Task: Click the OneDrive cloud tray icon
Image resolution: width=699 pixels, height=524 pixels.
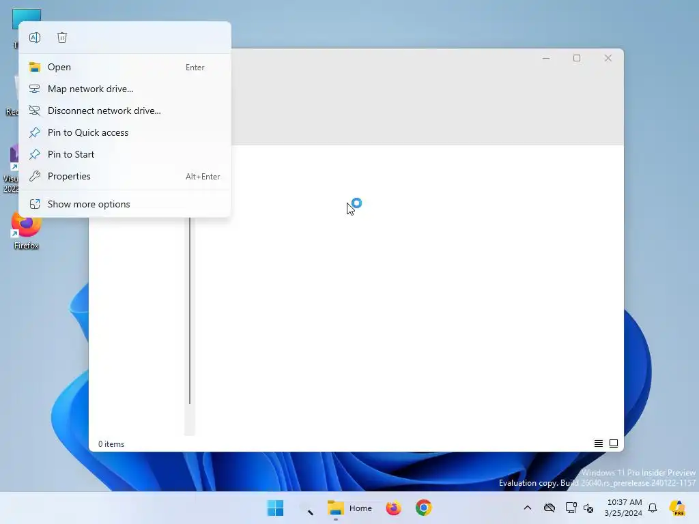Action: point(550,508)
